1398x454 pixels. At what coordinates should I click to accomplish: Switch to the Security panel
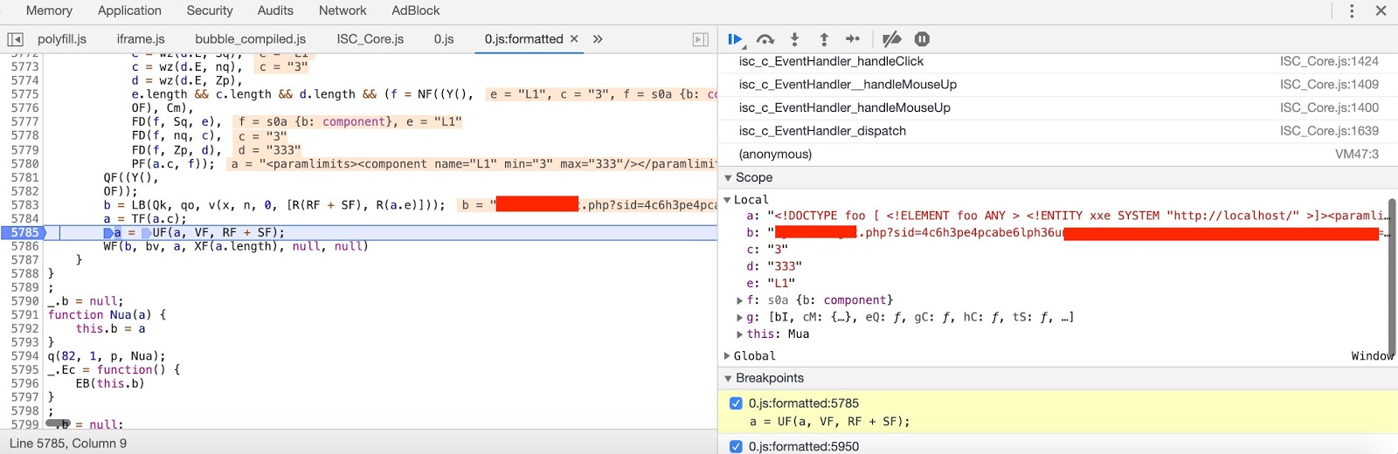tap(210, 10)
